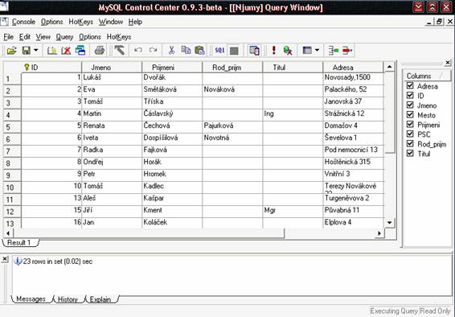Click the Adresa column header

pyautogui.click(x=353, y=68)
